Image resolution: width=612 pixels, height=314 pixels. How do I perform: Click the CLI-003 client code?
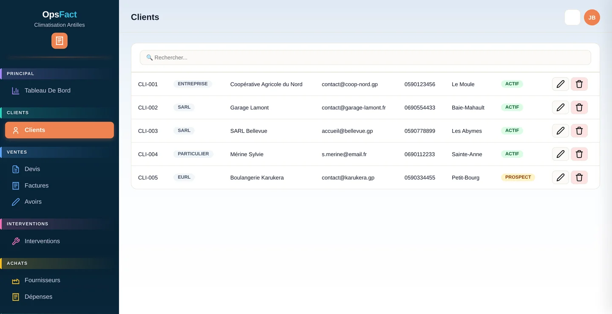(x=148, y=131)
